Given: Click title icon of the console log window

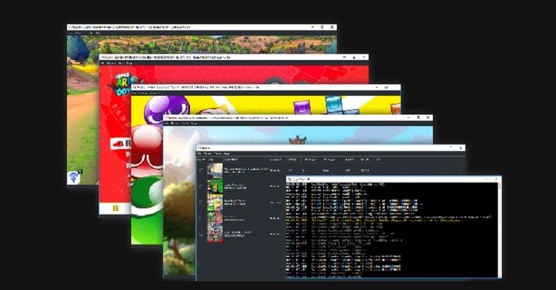Looking at the screenshot, I should (289, 179).
